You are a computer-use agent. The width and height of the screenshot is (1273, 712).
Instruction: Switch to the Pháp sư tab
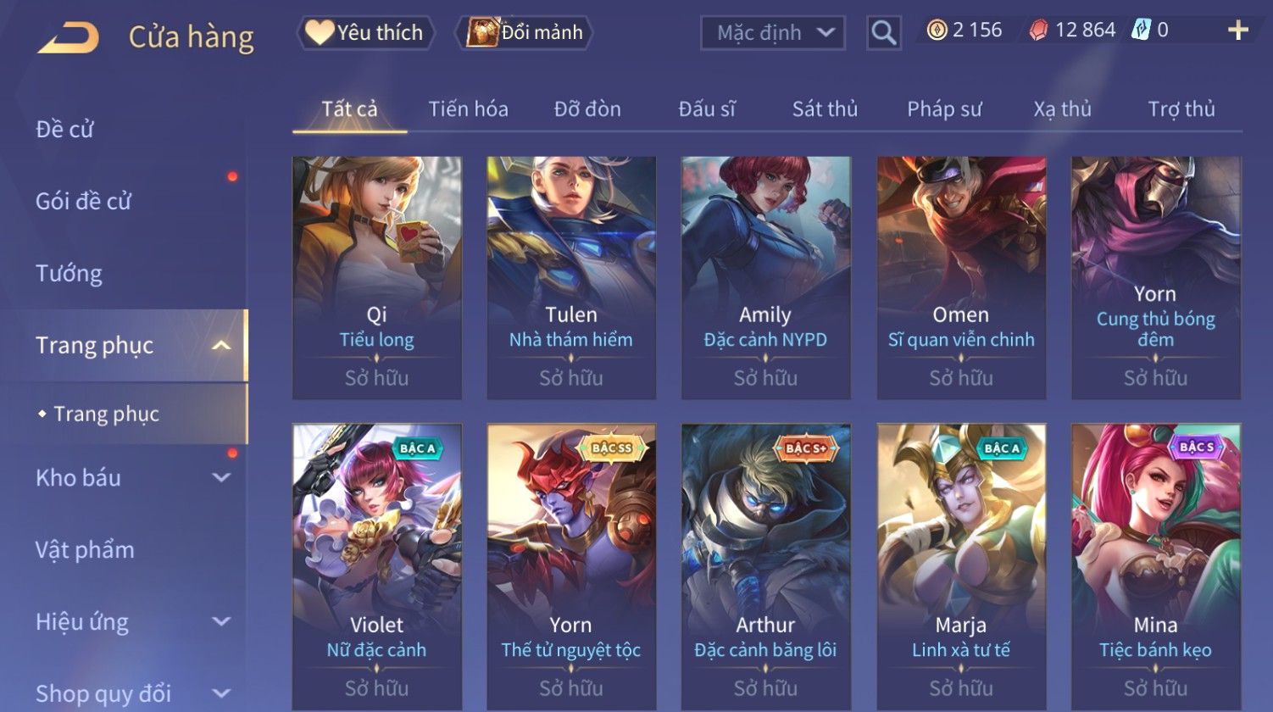[x=944, y=108]
